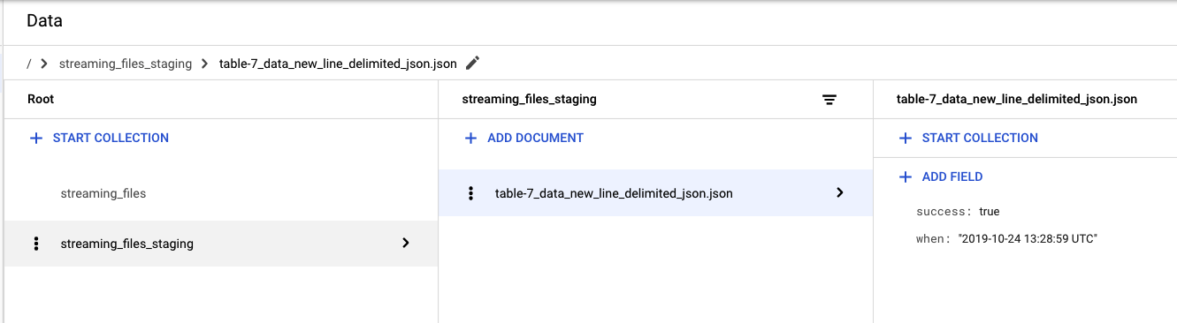Click Add Document button

(524, 138)
